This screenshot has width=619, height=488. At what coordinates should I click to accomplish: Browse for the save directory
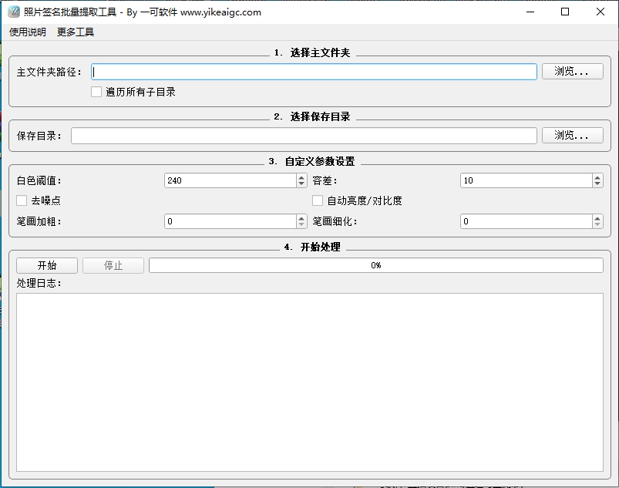coord(573,136)
